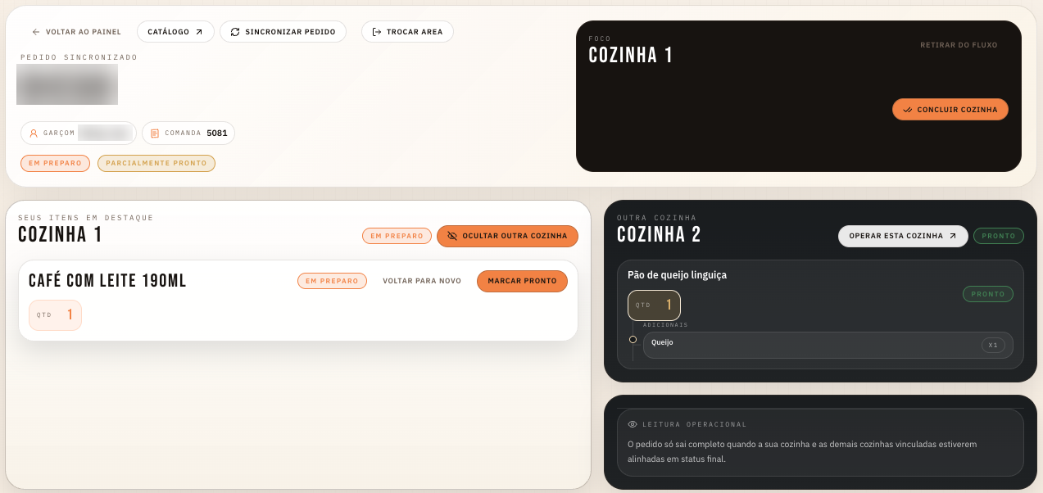Screen dimensions: 1043x493
Task: Click the Parcialmente Pronto badge
Action: (x=156, y=163)
